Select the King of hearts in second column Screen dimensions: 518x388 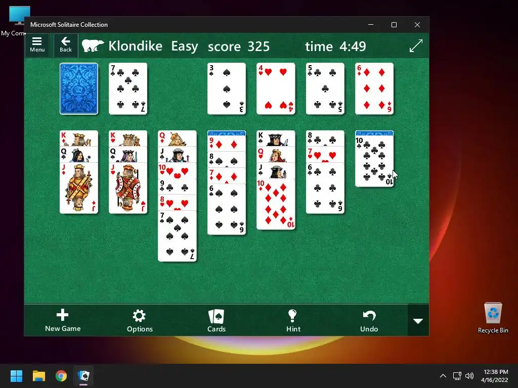click(x=128, y=138)
